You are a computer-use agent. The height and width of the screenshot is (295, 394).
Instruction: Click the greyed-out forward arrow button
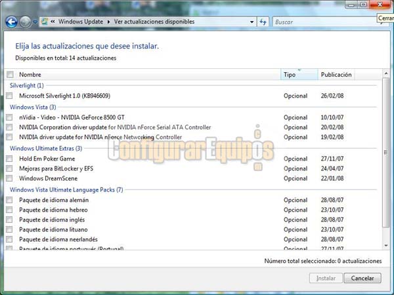25,22
